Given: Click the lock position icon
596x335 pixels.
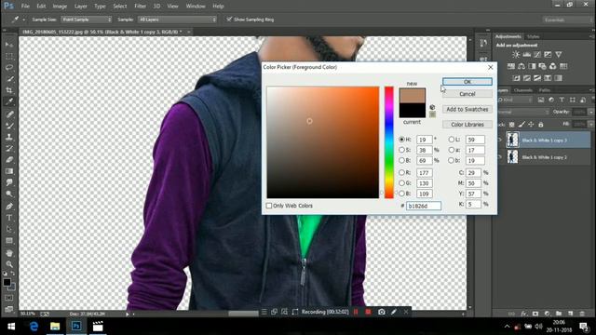Looking at the screenshot, I should coord(531,124).
